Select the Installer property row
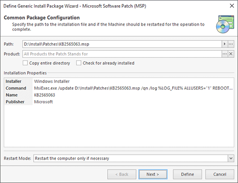Viewport: 238px width, 183px height. click(x=119, y=81)
